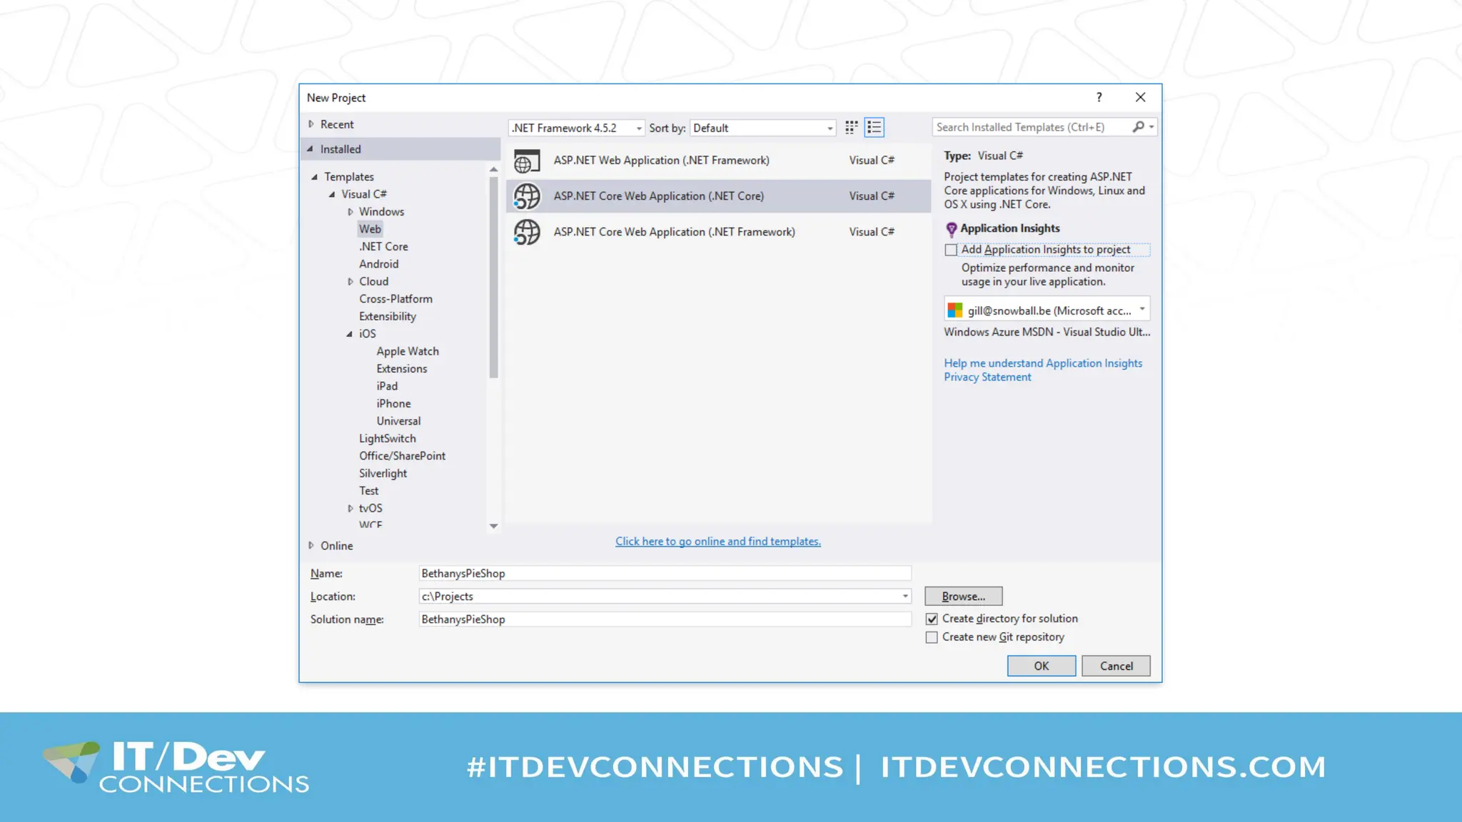Open Help me understand Application Insights link
Image resolution: width=1462 pixels, height=822 pixels.
1043,363
